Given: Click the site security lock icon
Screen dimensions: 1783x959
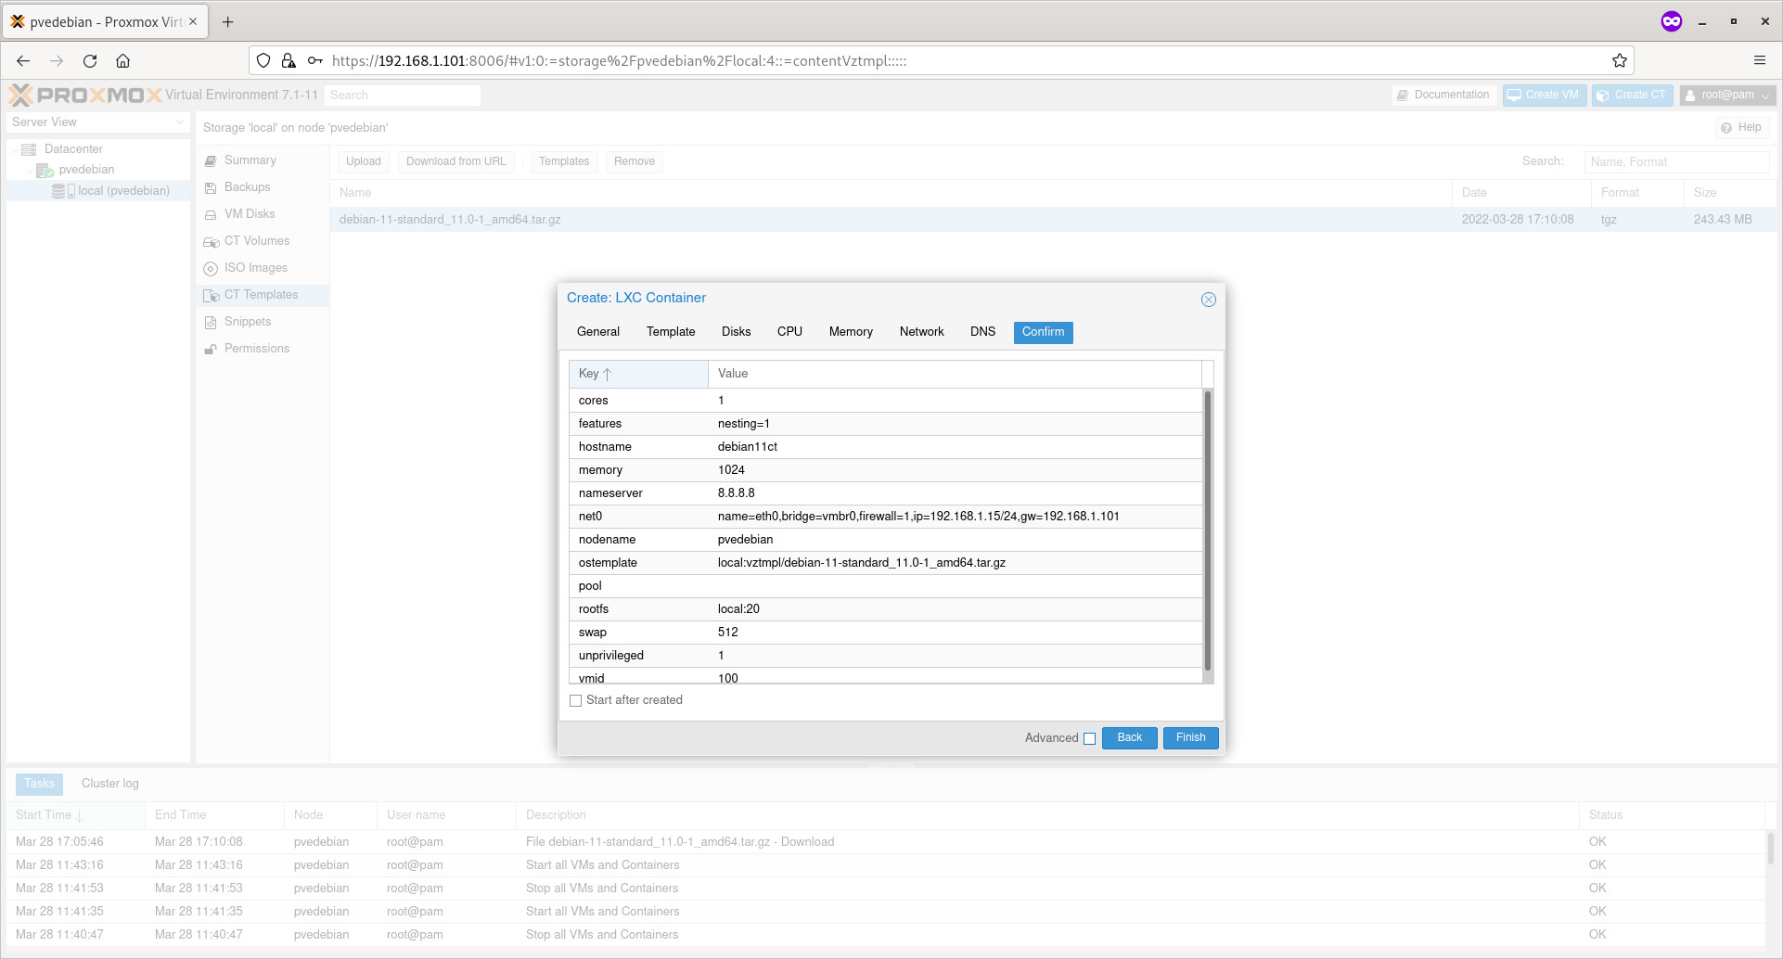Looking at the screenshot, I should coord(289,61).
